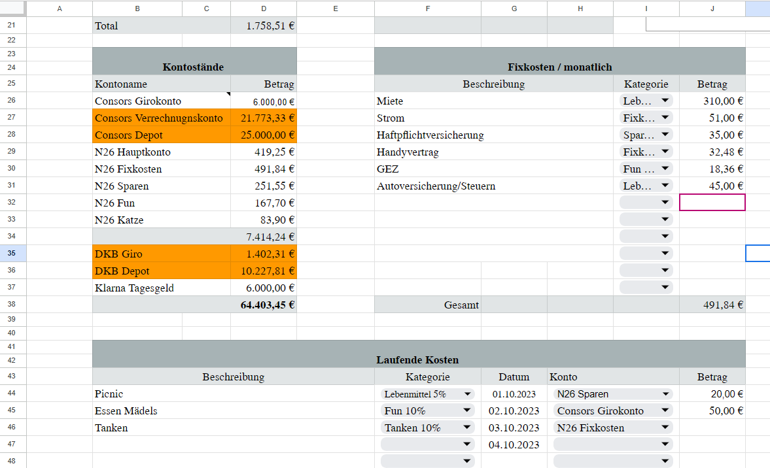The image size is (770, 468).
Task: Open the Lebenmittel 5% category dropdown
Action: (x=427, y=394)
